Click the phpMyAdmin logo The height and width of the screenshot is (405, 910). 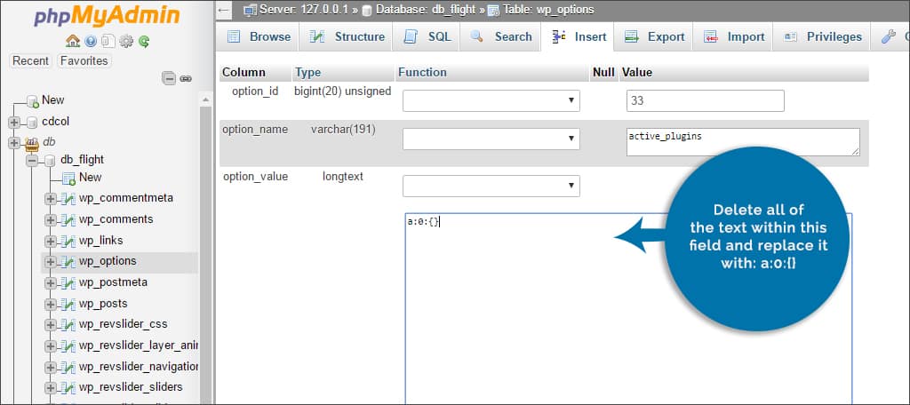[x=107, y=16]
